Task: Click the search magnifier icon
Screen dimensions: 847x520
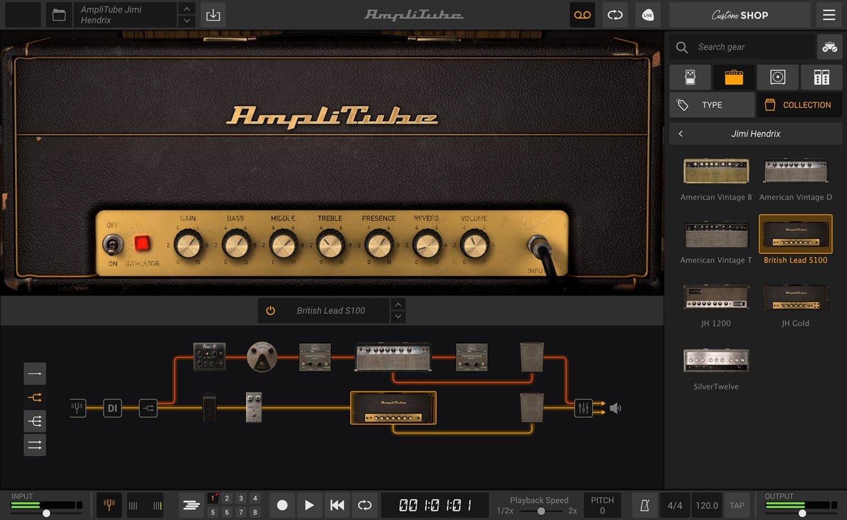Action: click(682, 47)
